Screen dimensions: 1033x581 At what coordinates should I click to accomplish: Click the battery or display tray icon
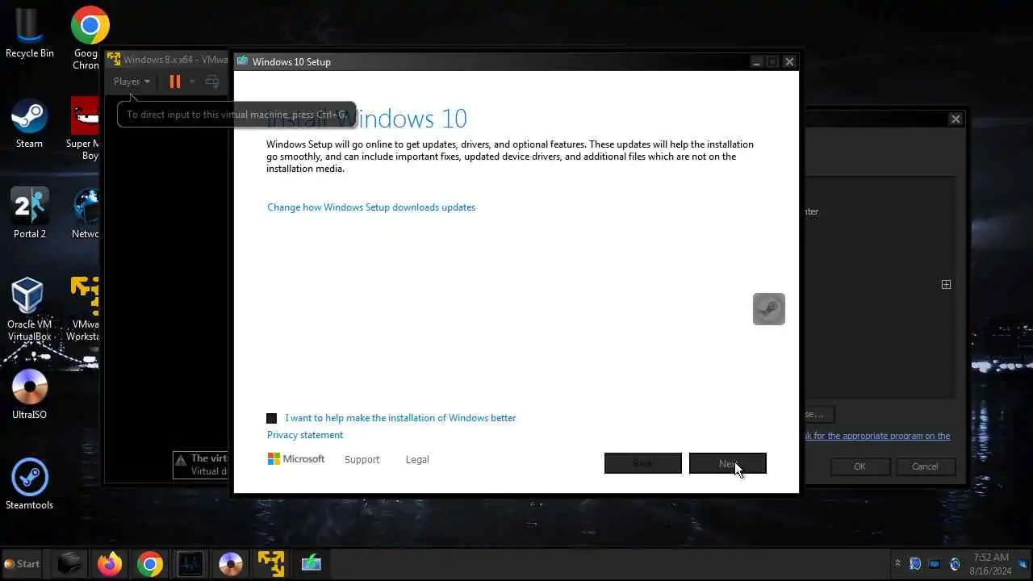click(x=935, y=564)
